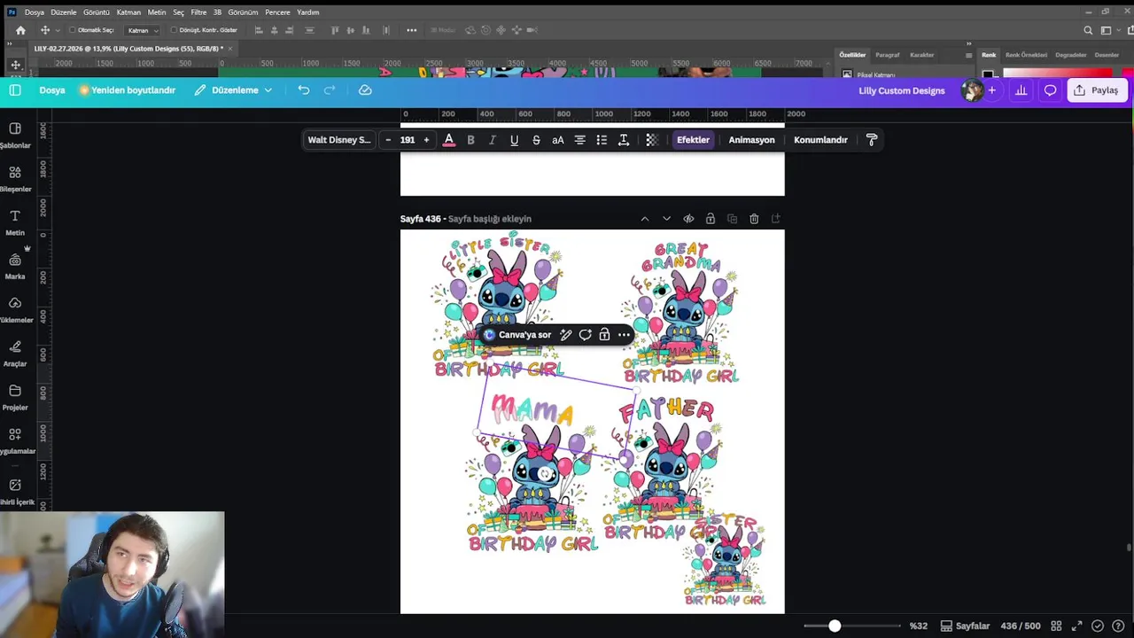The image size is (1134, 638).
Task: Click magic edit pencil in floating toolbar
Action: (566, 335)
